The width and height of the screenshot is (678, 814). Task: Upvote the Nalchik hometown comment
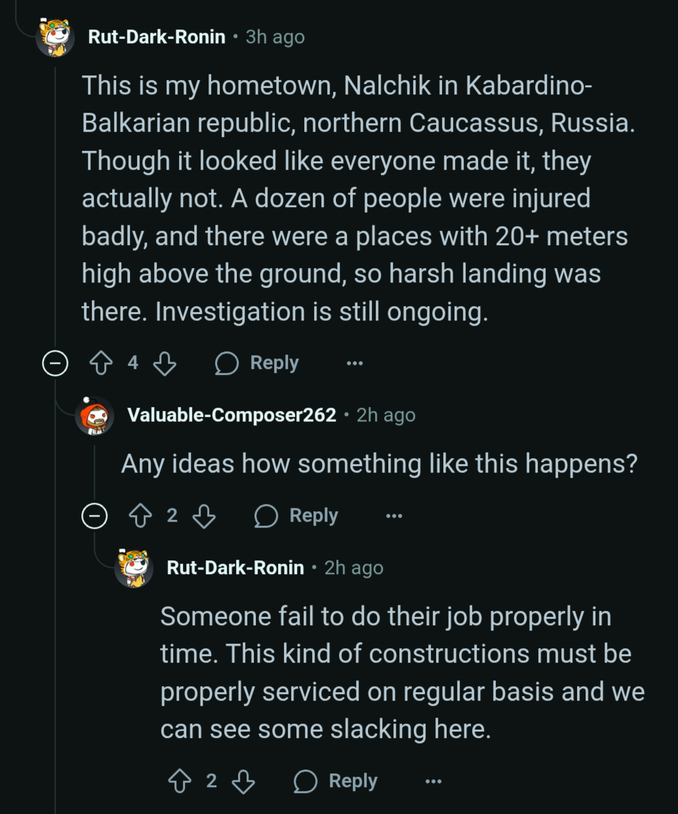(x=101, y=363)
